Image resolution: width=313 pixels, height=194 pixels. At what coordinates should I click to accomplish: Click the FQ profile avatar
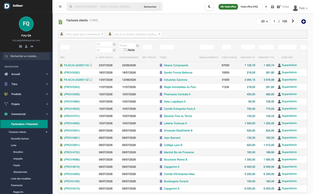[x=26, y=24]
